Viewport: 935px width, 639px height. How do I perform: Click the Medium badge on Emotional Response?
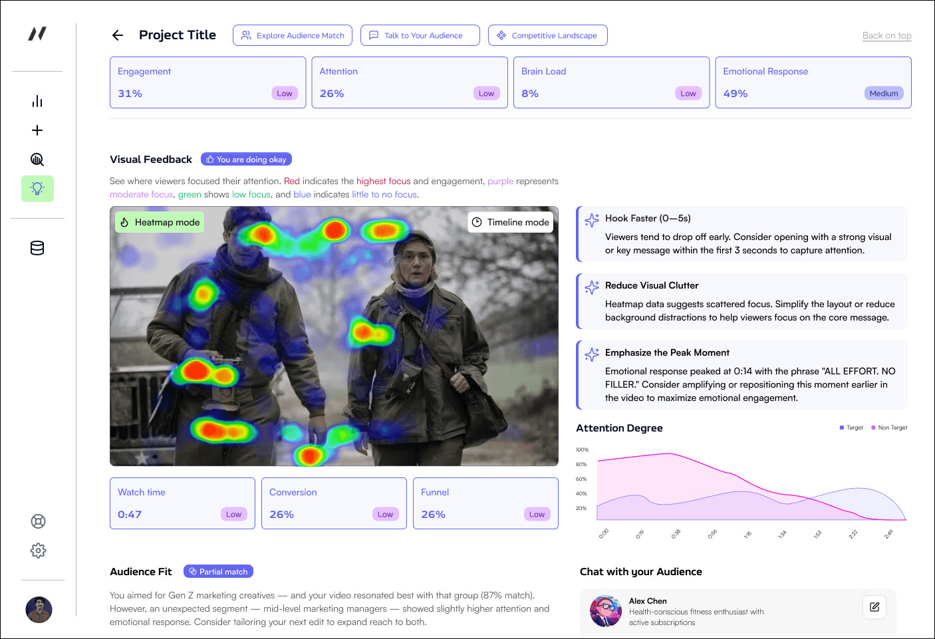pyautogui.click(x=884, y=93)
